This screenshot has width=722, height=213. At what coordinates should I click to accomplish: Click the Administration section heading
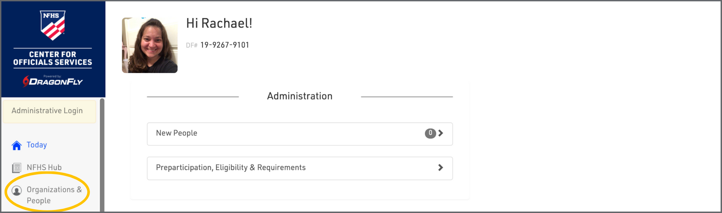coord(300,96)
